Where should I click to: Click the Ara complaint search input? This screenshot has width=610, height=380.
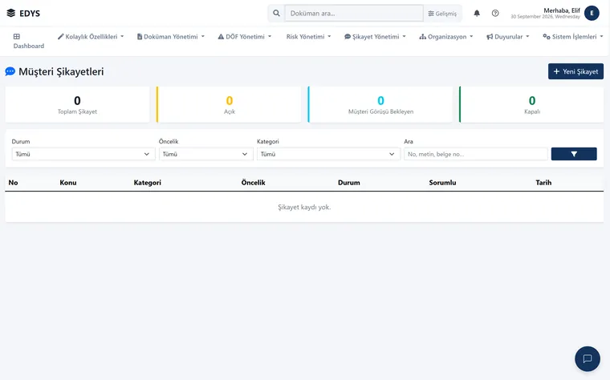pos(475,154)
